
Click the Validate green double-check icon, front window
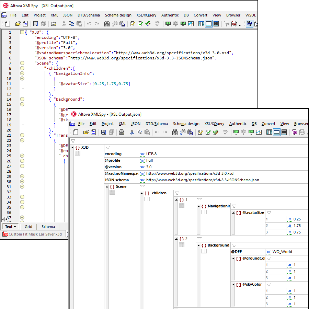point(215,132)
